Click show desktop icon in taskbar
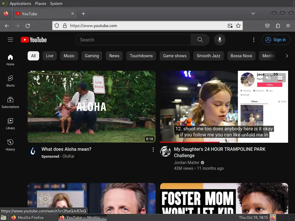Screen dimensions: 295x221 tap(3, 218)
